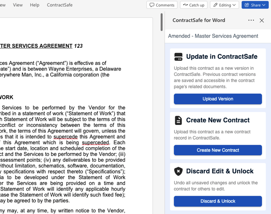271x214 pixels.
Task: Open the ContractSafe ribbon tab
Action: click(59, 5)
